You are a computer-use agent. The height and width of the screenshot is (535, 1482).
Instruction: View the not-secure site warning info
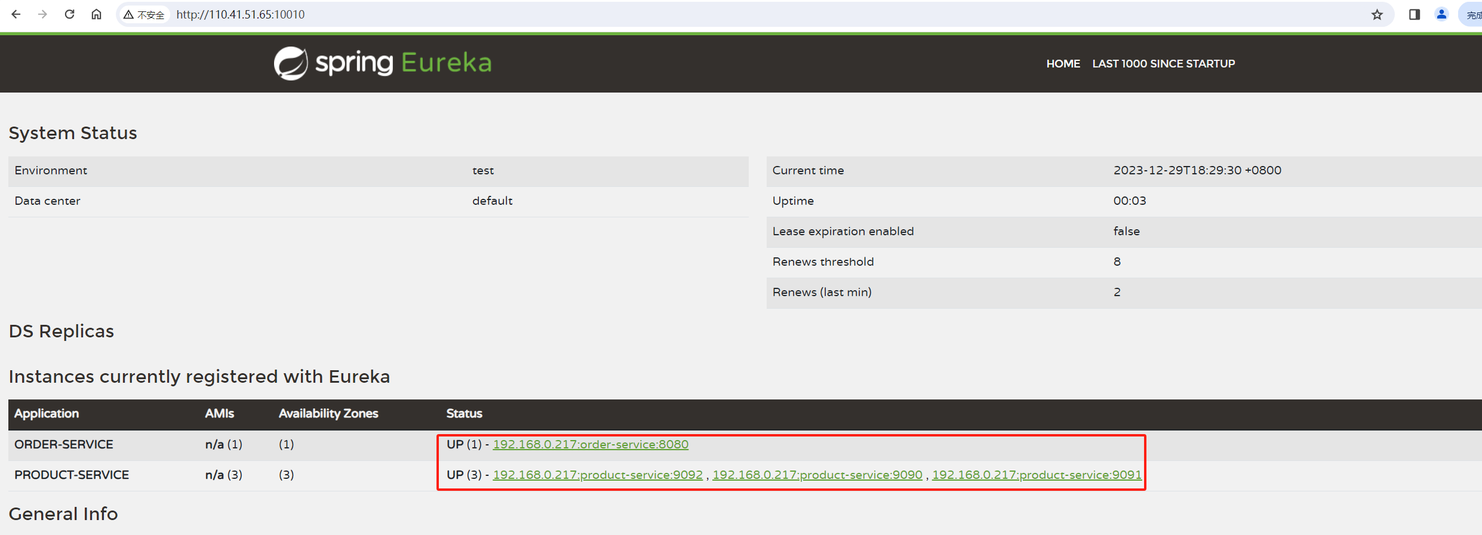pyautogui.click(x=144, y=14)
